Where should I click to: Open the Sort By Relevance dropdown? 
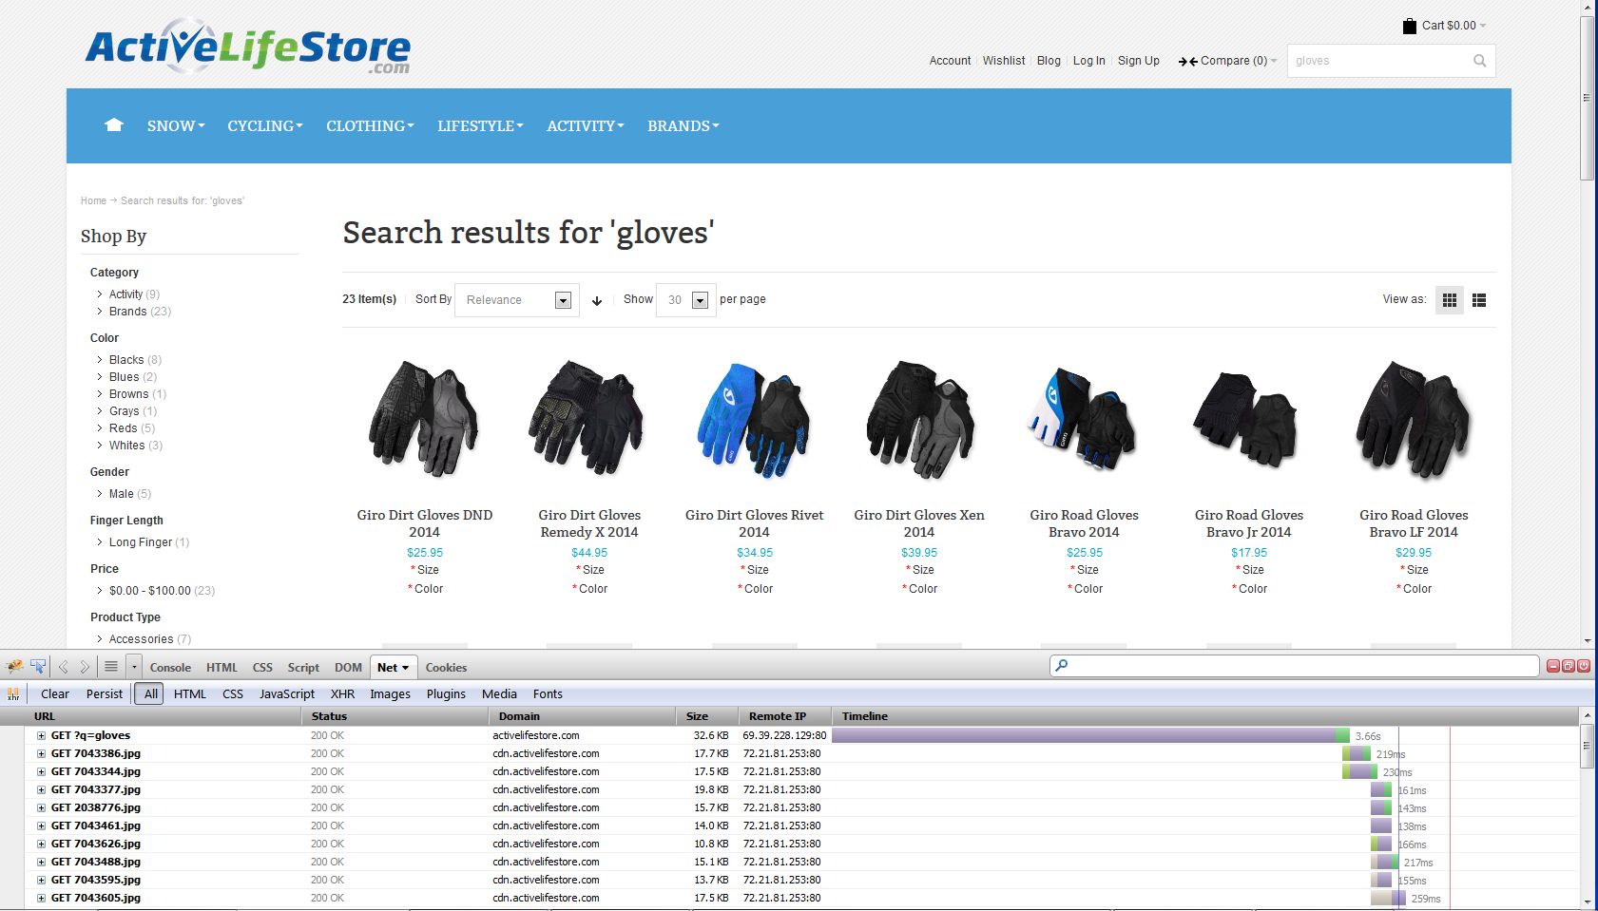coord(517,300)
